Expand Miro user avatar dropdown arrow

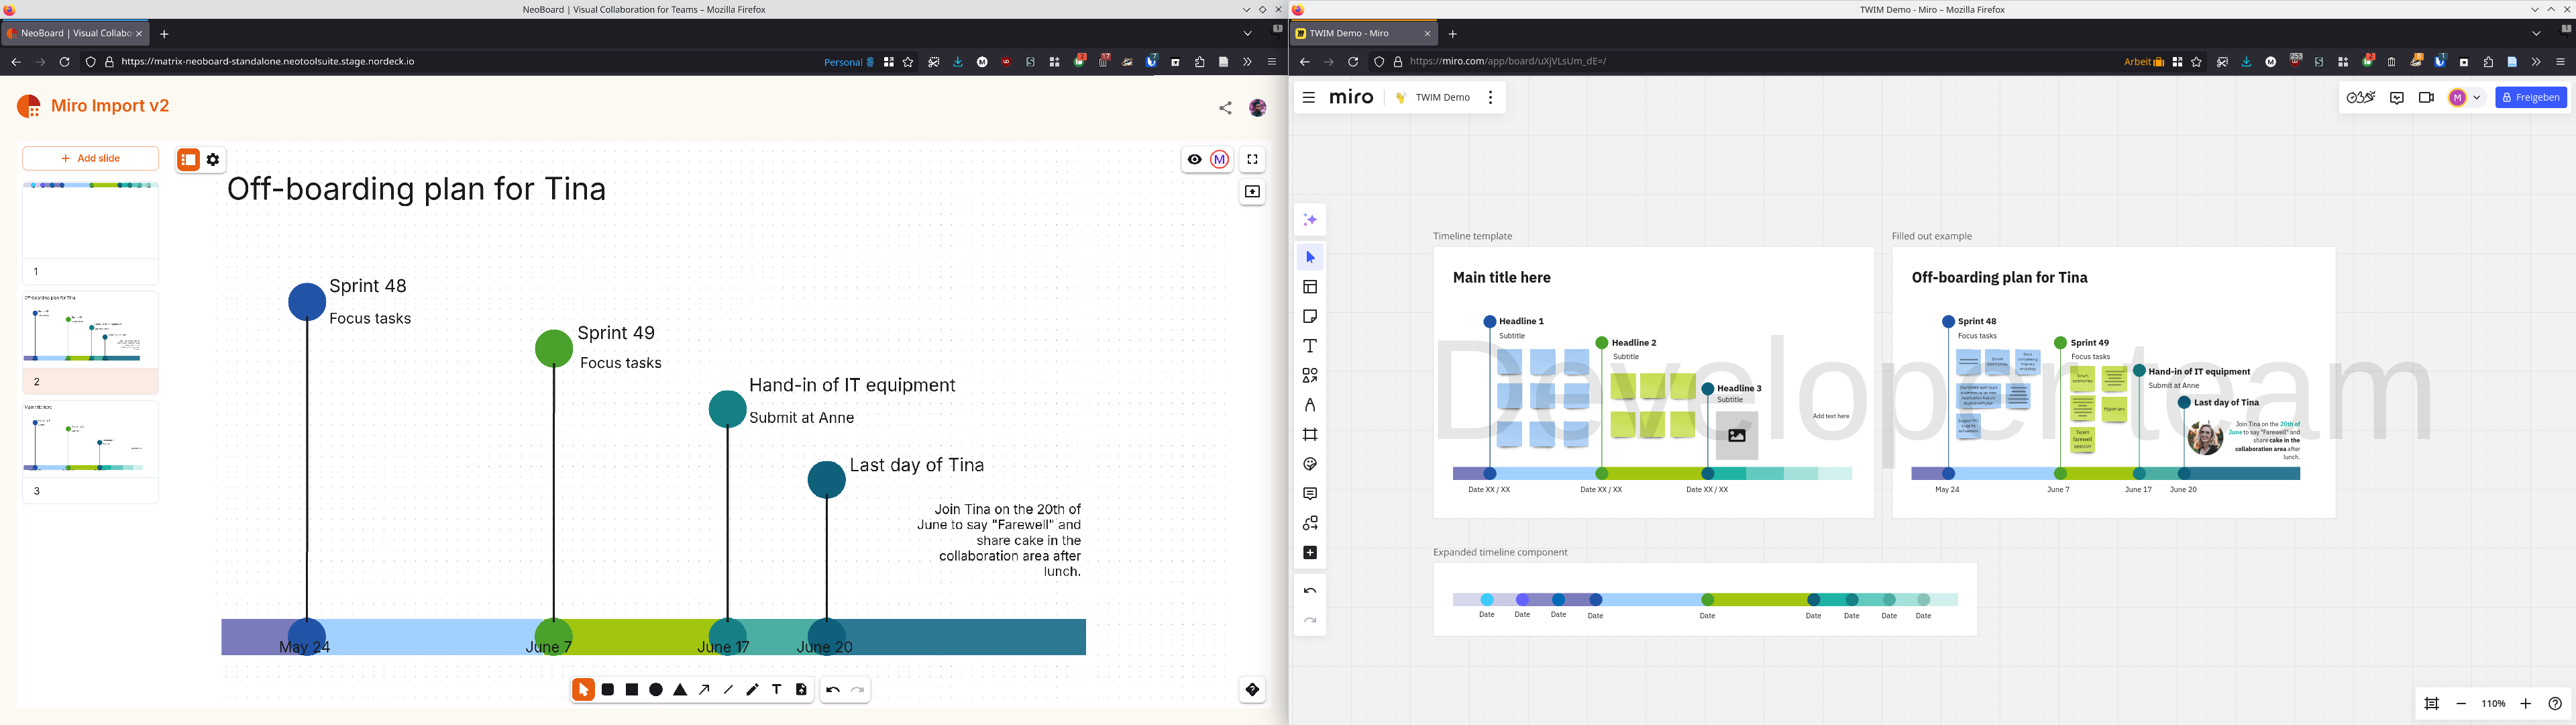[2477, 98]
